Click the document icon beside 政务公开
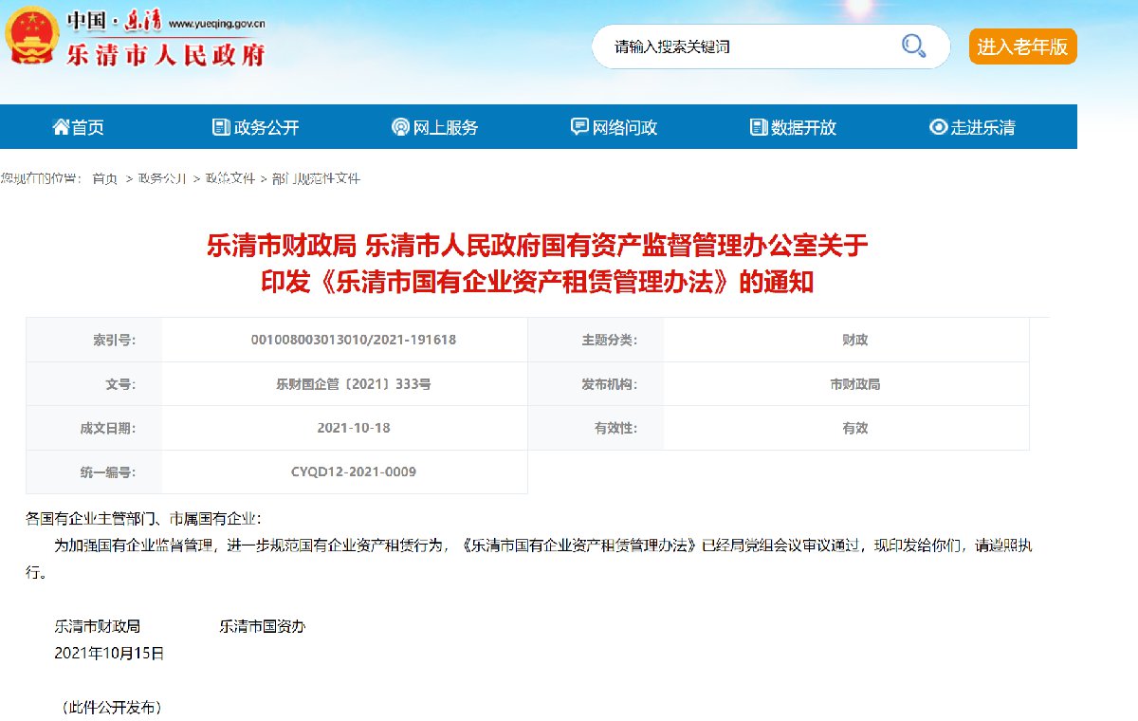 (x=221, y=127)
